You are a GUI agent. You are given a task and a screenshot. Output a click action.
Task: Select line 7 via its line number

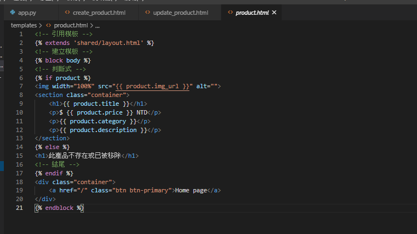tap(21, 86)
